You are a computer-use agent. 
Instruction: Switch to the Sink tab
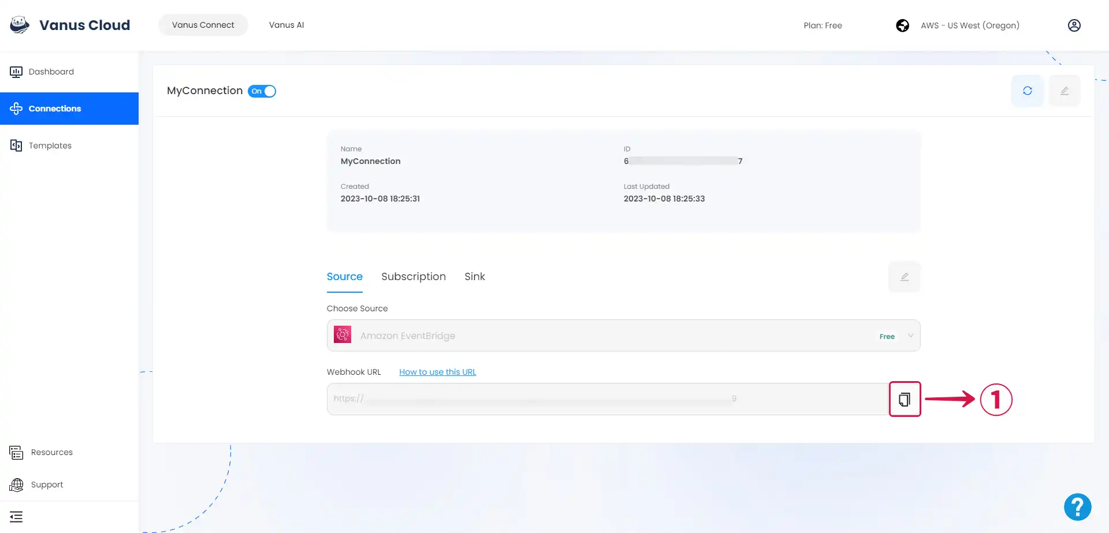474,277
